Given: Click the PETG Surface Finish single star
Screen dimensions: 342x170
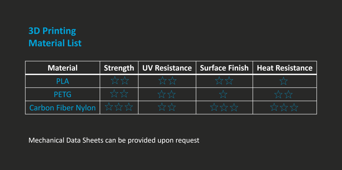Looking at the screenshot, I should coord(223,95).
